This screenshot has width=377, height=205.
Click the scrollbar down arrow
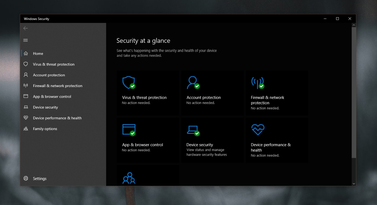click(x=354, y=183)
